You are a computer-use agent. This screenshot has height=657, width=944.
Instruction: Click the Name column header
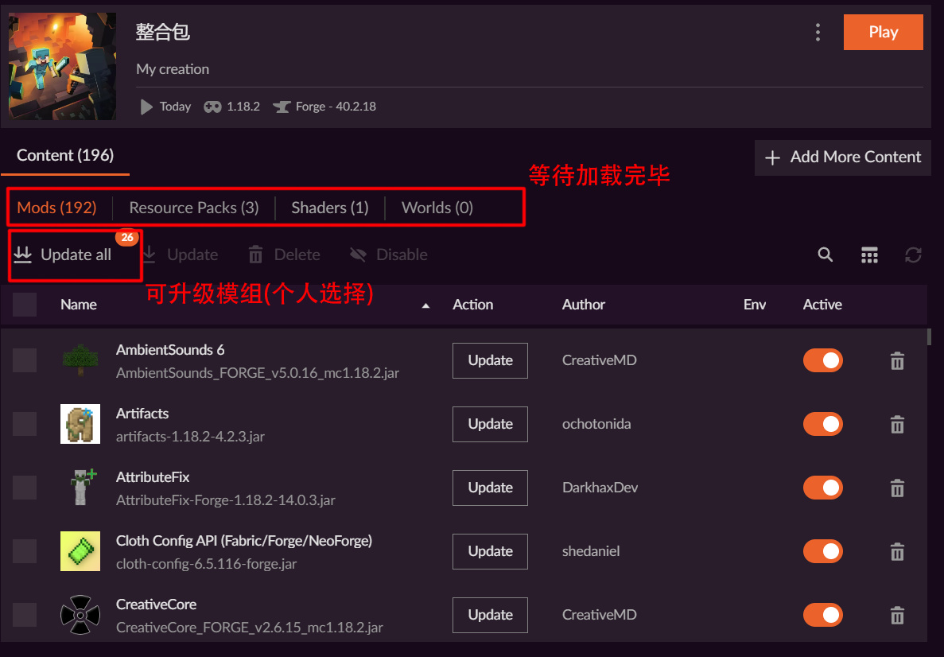(78, 305)
